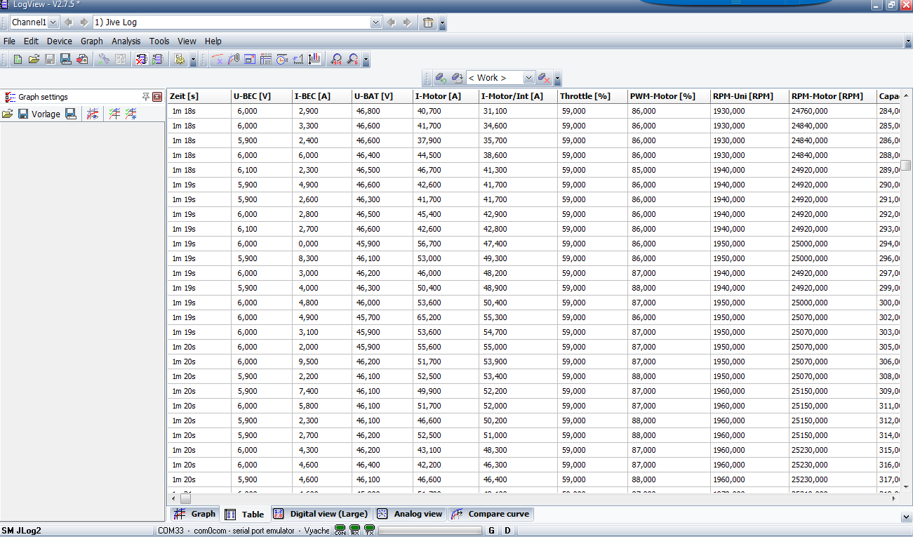
Task: Click the export icon with red arrow
Action: tap(82, 60)
